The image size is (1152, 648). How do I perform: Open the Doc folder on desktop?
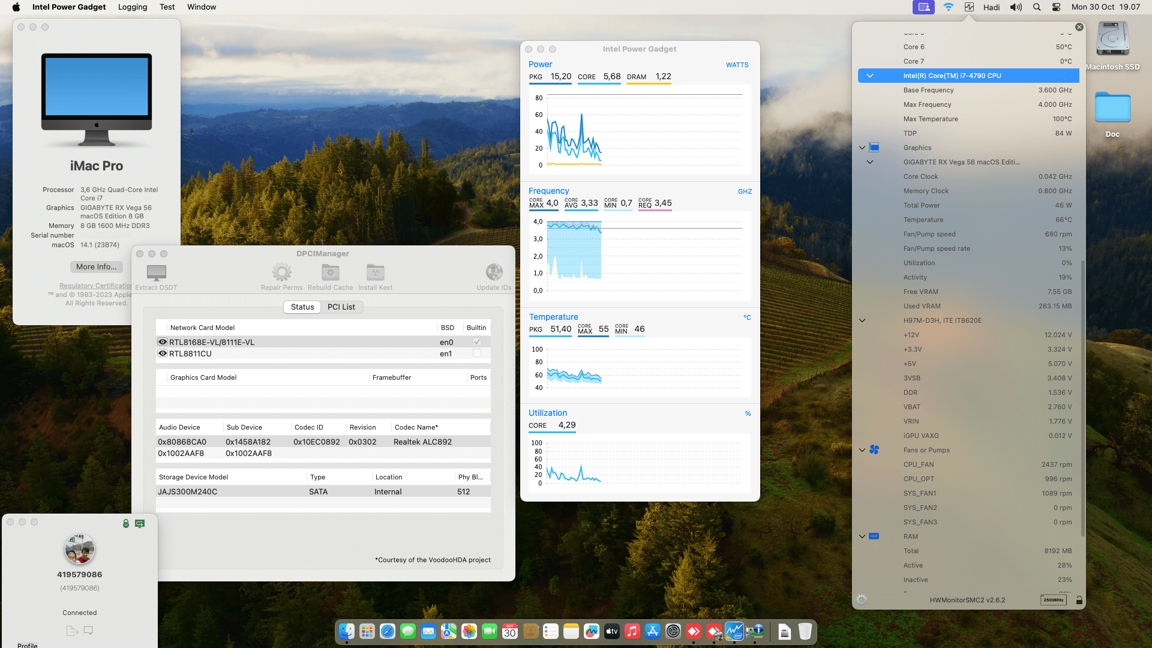click(x=1112, y=108)
